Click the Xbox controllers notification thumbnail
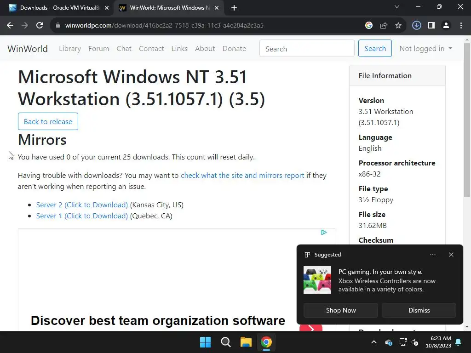471x353 pixels. (317, 280)
